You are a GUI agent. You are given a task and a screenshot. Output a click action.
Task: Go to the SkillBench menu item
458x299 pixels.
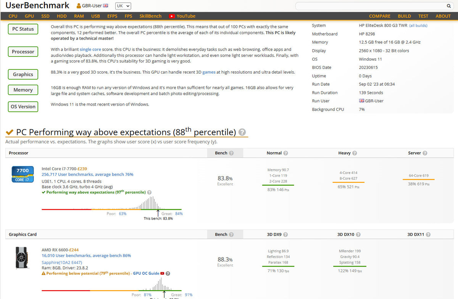[x=150, y=16]
